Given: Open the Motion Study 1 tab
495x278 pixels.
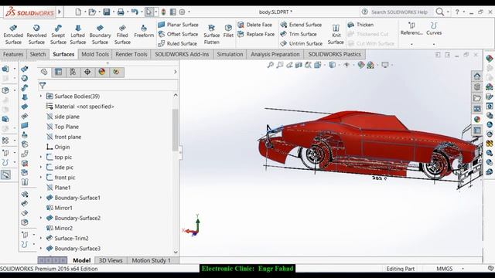Looking at the screenshot, I should tap(152, 260).
